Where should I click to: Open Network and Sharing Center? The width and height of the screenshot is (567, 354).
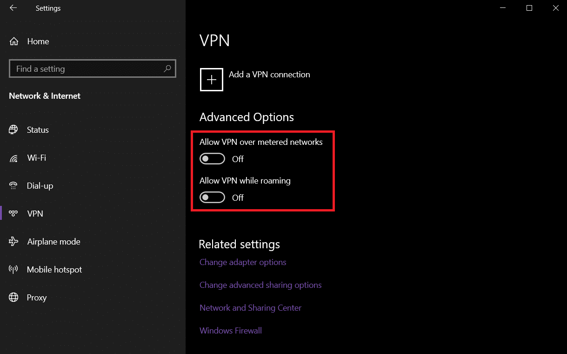coord(250,308)
